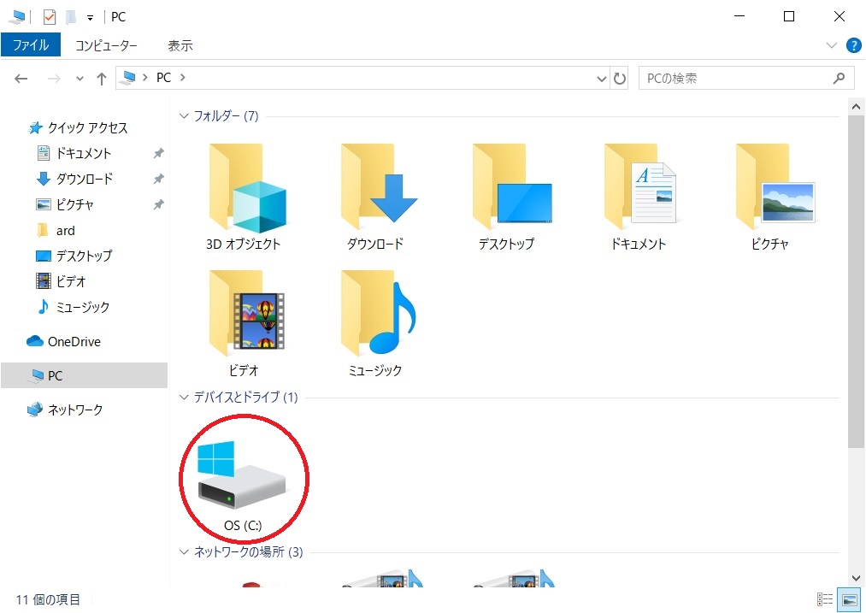Go up one folder level
866x613 pixels.
coord(102,79)
